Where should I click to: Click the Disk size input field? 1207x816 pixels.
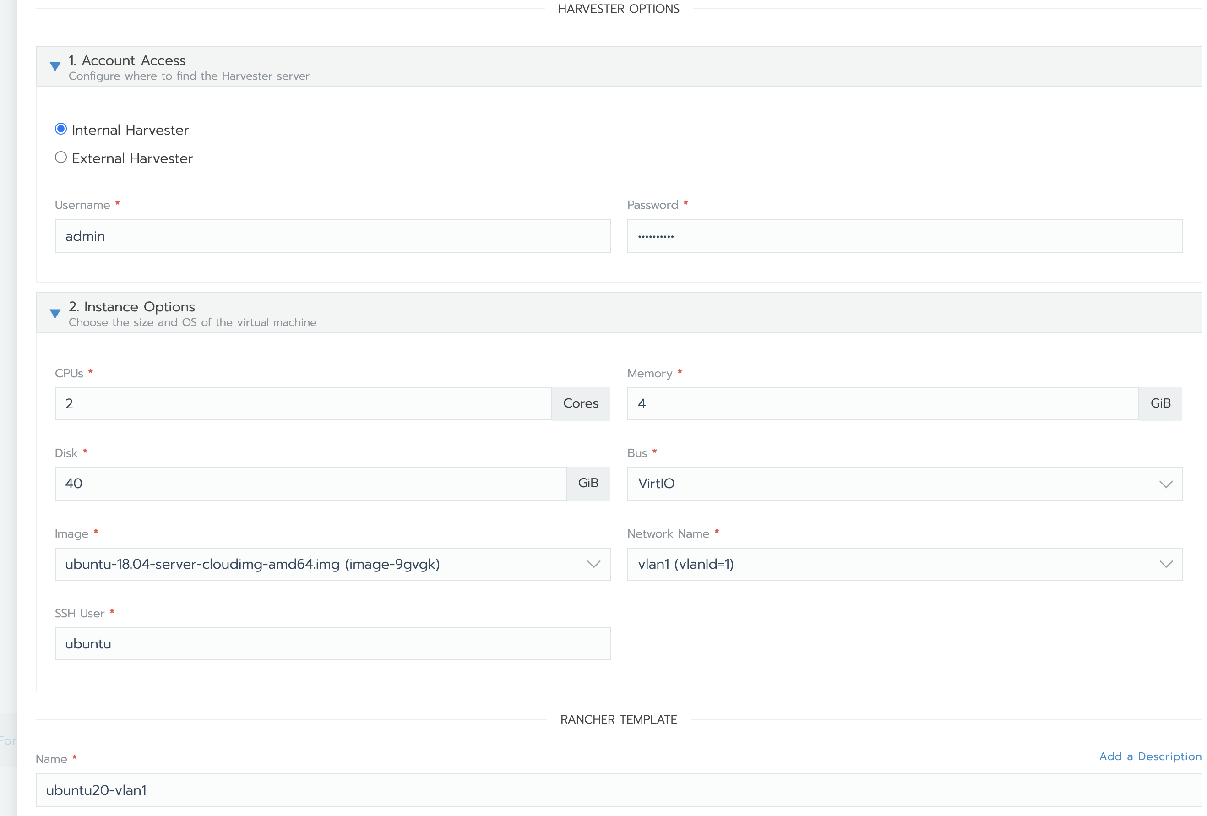[x=310, y=484]
